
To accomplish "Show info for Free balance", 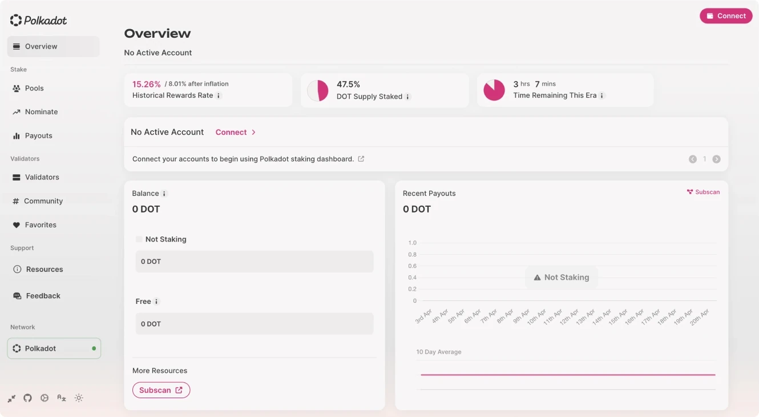I will (156, 302).
